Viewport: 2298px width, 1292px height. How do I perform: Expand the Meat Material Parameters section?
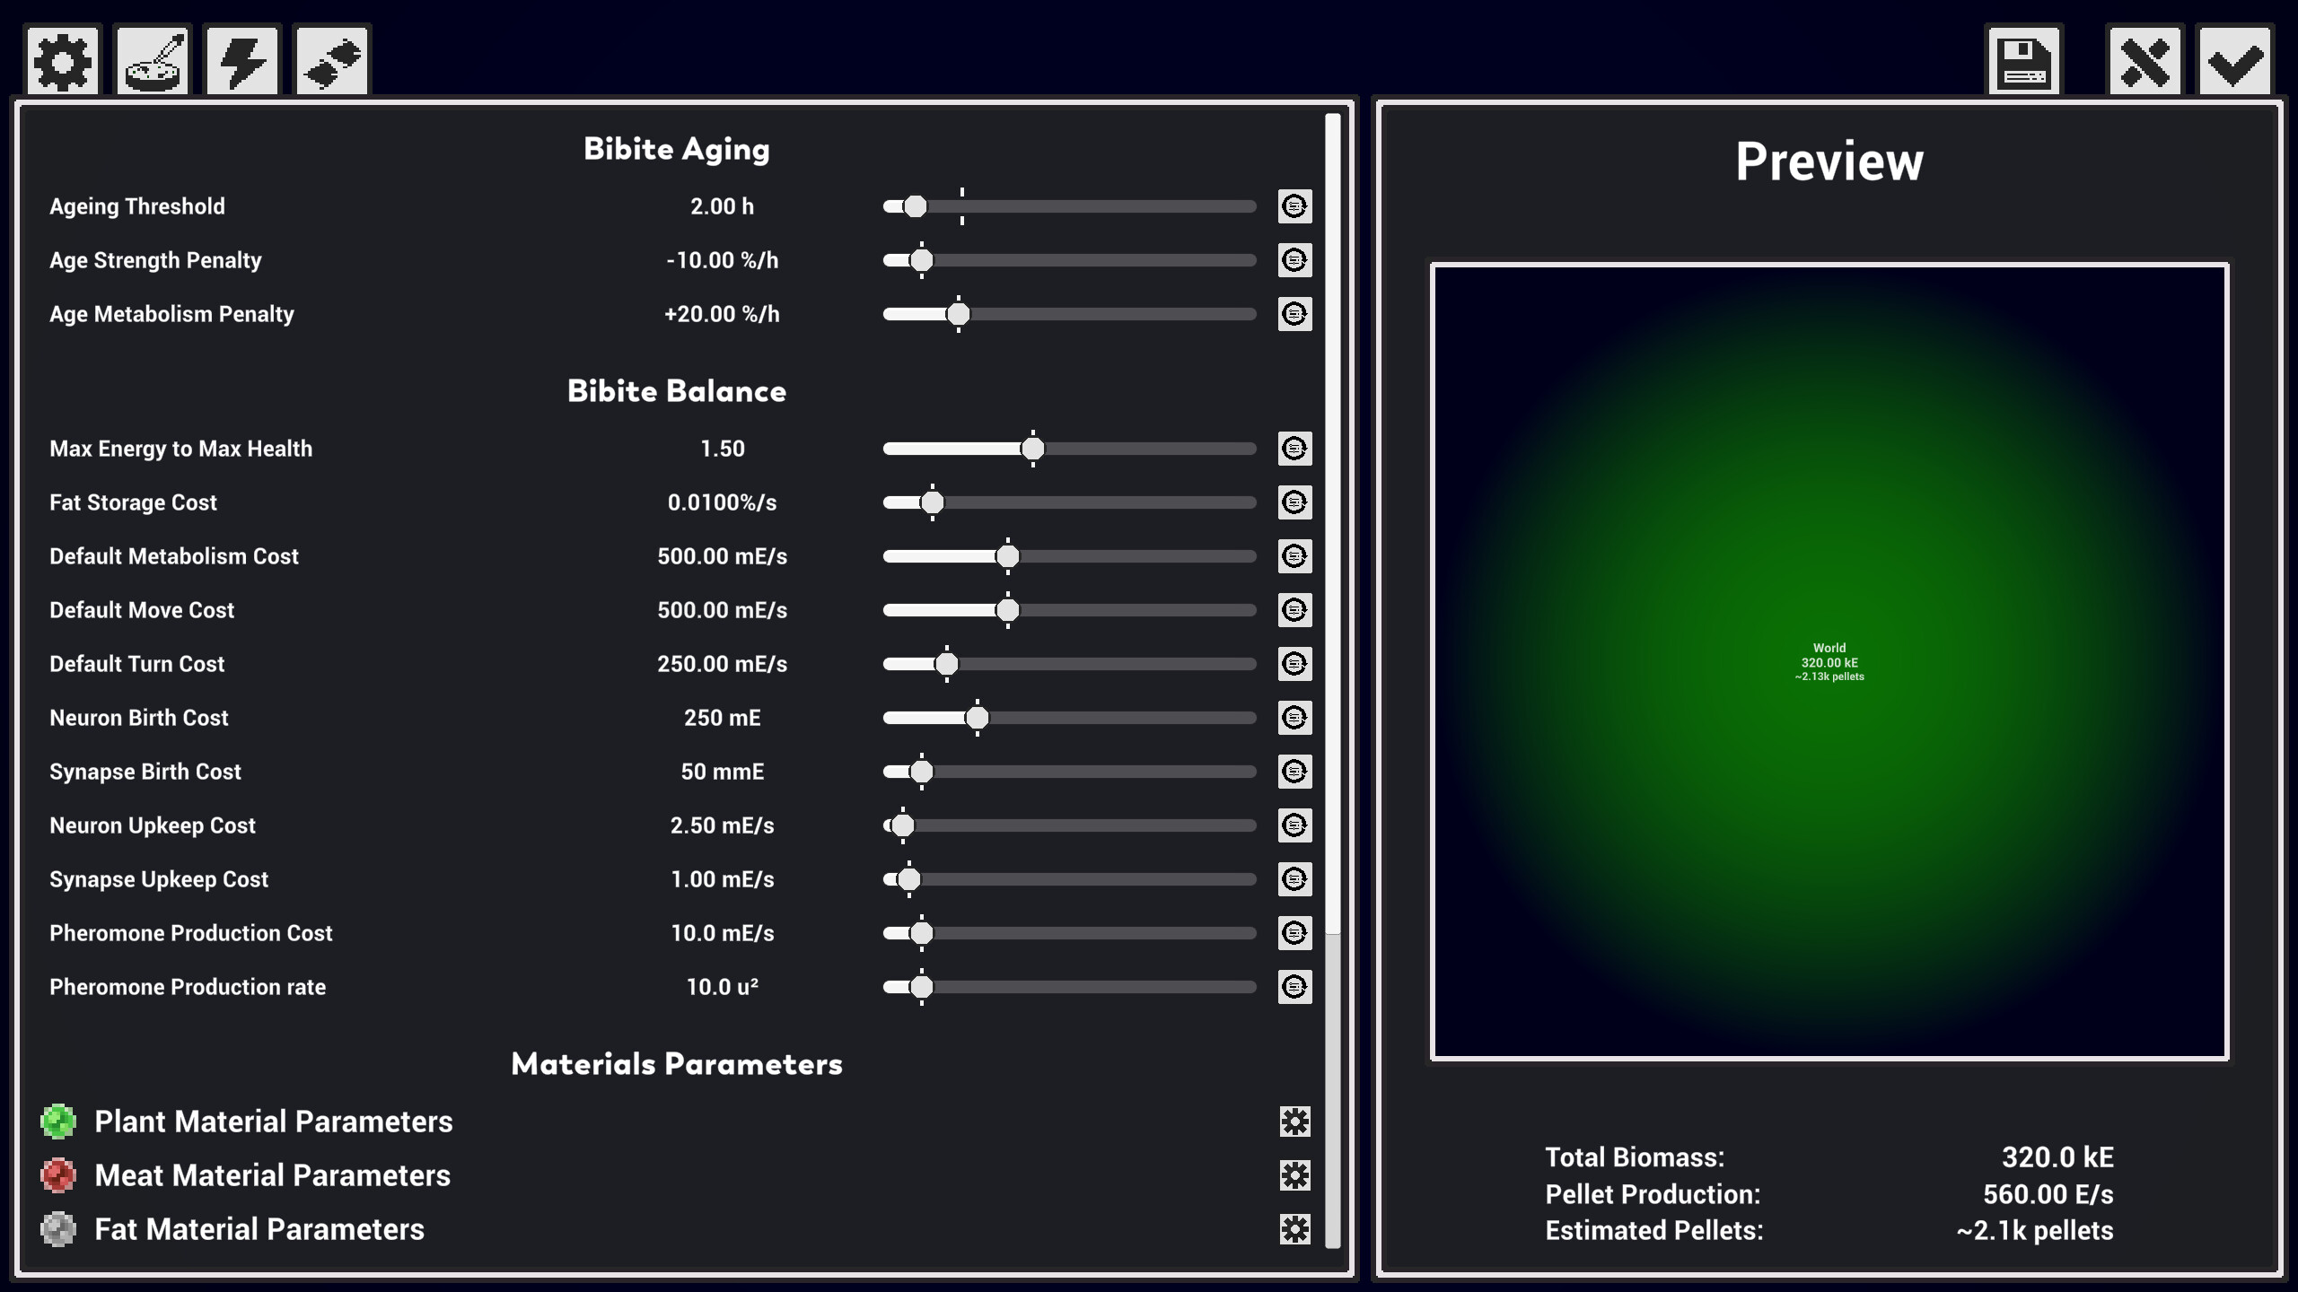tap(275, 1175)
